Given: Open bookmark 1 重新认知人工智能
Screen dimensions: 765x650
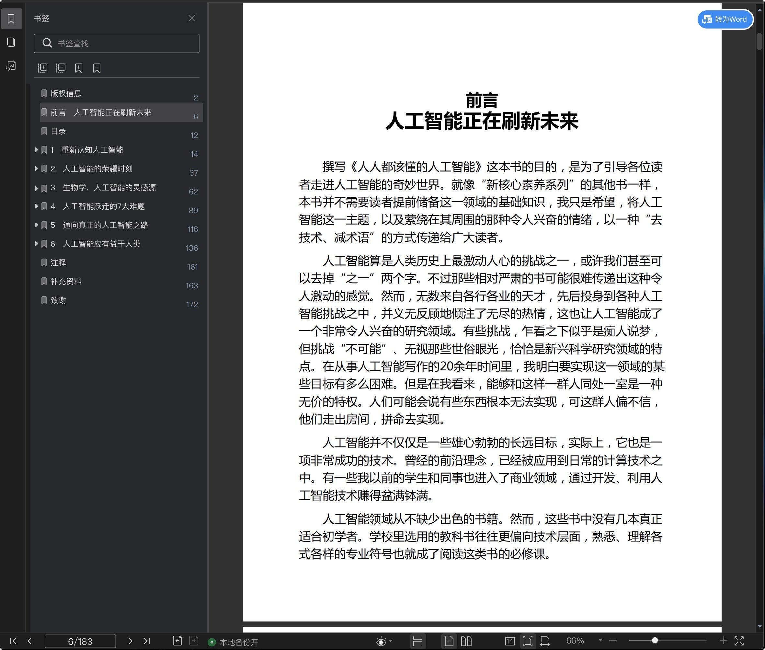Looking at the screenshot, I should point(87,150).
